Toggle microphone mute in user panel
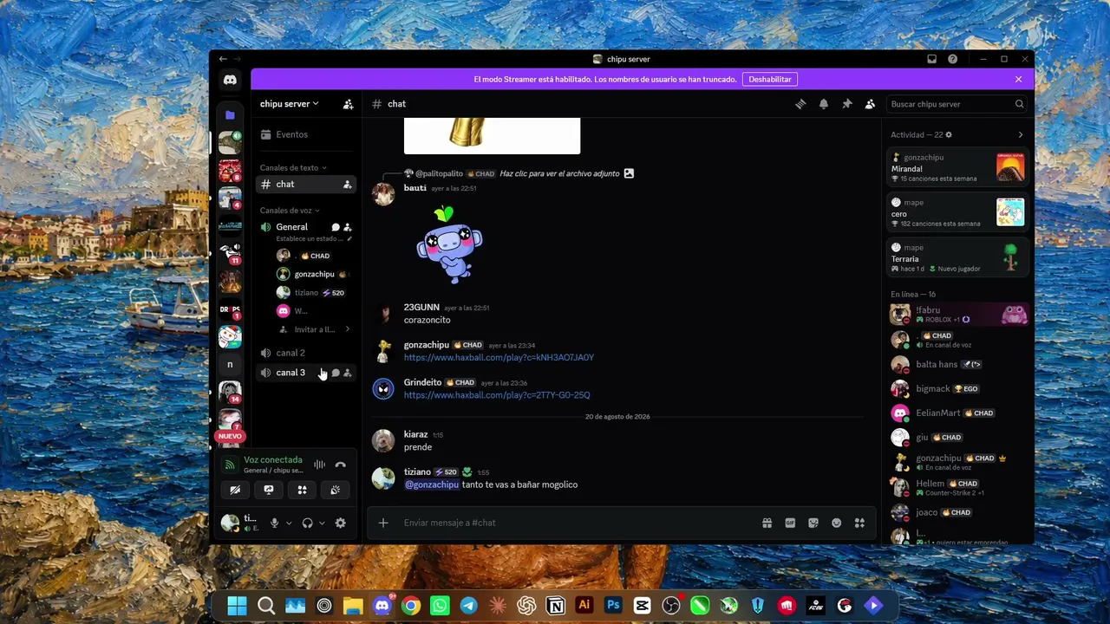 pyautogui.click(x=275, y=523)
